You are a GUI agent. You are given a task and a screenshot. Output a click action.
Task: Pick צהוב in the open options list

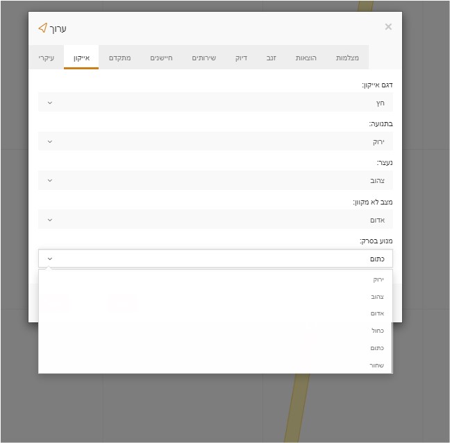(376, 297)
